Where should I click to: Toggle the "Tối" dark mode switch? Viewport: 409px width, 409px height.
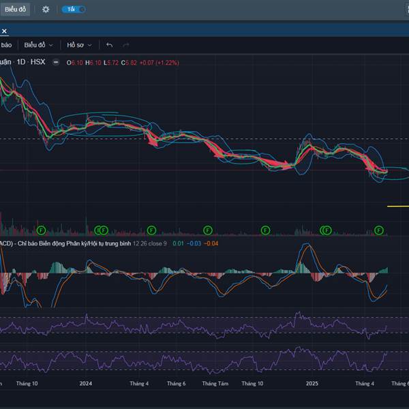74,10
